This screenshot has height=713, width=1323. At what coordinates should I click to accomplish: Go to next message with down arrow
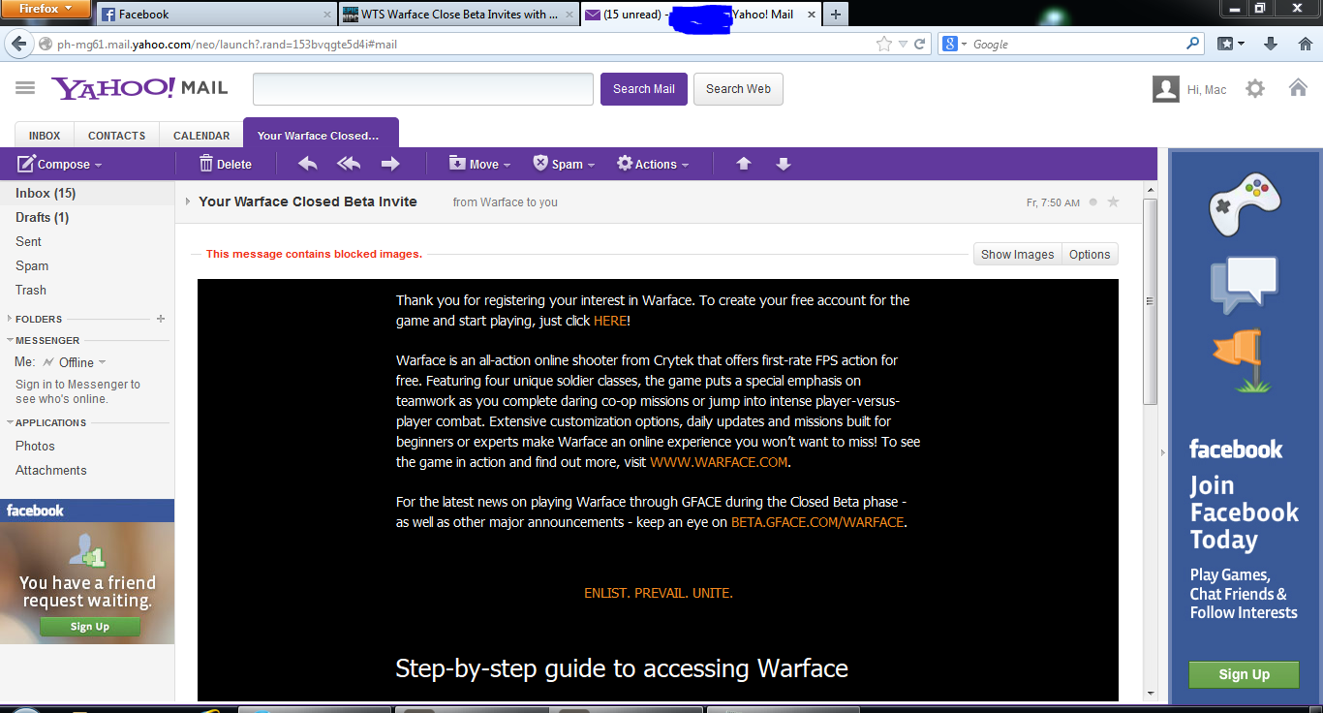pyautogui.click(x=784, y=164)
